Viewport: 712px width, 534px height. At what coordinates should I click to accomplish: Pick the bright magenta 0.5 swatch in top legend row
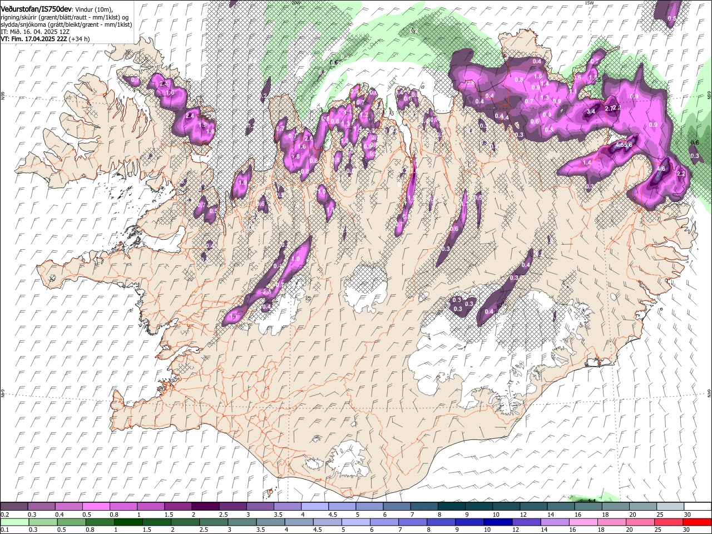(x=96, y=507)
